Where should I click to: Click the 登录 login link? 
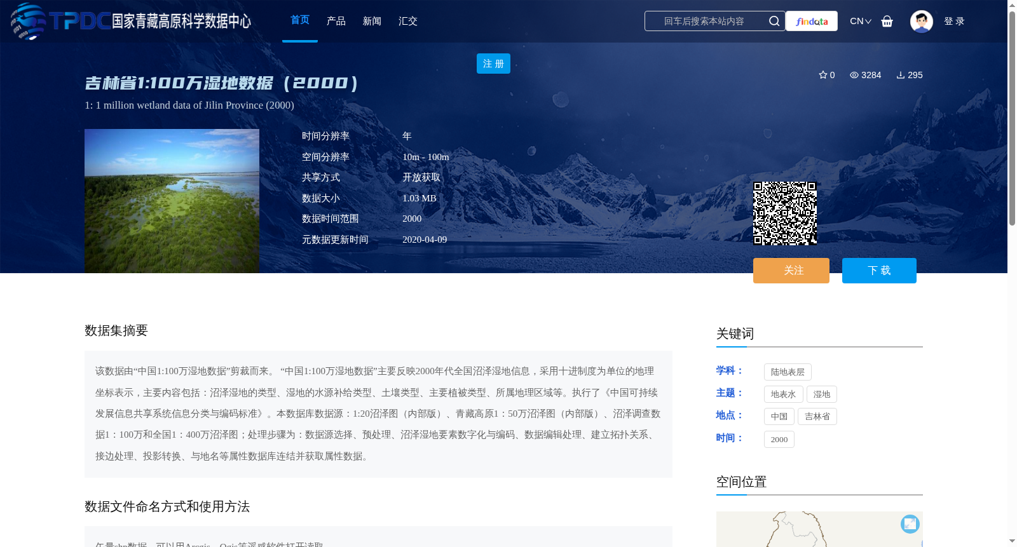pyautogui.click(x=954, y=21)
